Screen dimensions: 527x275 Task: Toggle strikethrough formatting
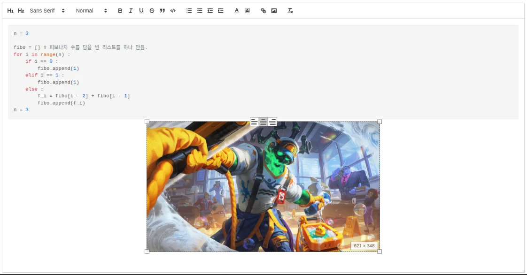point(152,11)
